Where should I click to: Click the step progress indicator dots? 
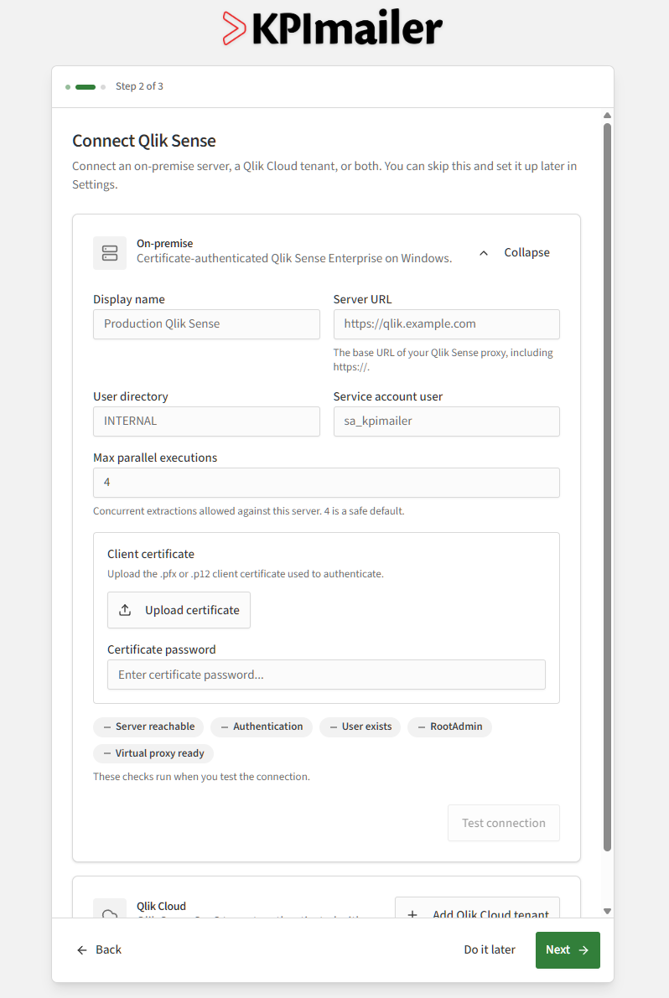coord(86,86)
